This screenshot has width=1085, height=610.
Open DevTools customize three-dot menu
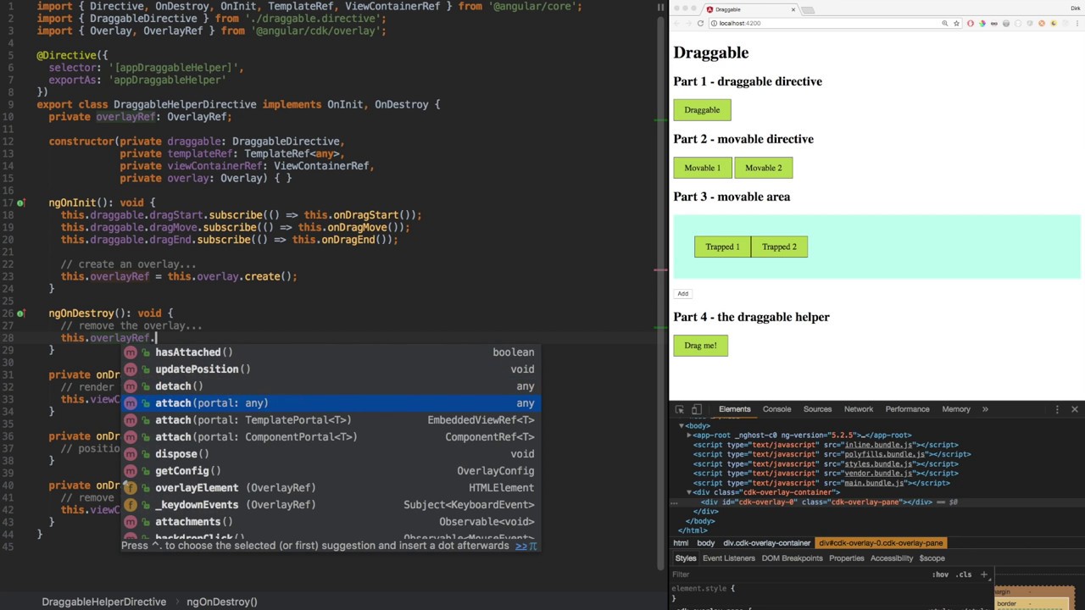pos(1057,409)
